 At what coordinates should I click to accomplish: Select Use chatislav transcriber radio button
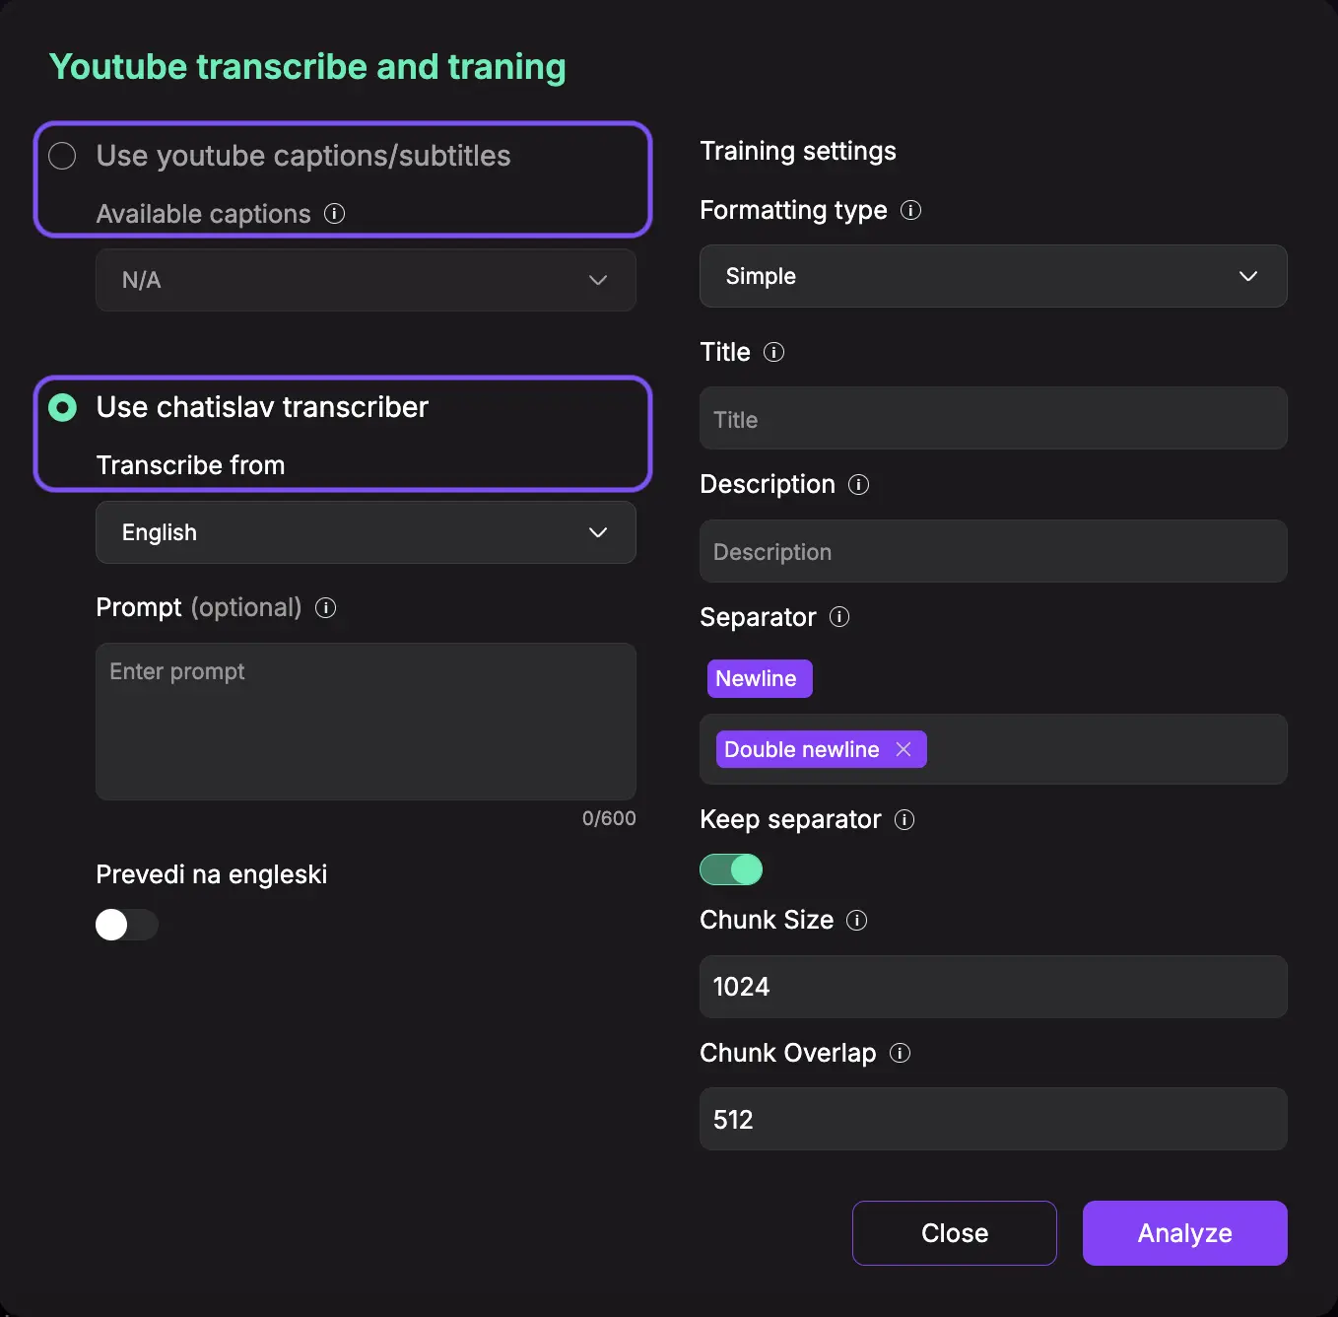click(62, 407)
